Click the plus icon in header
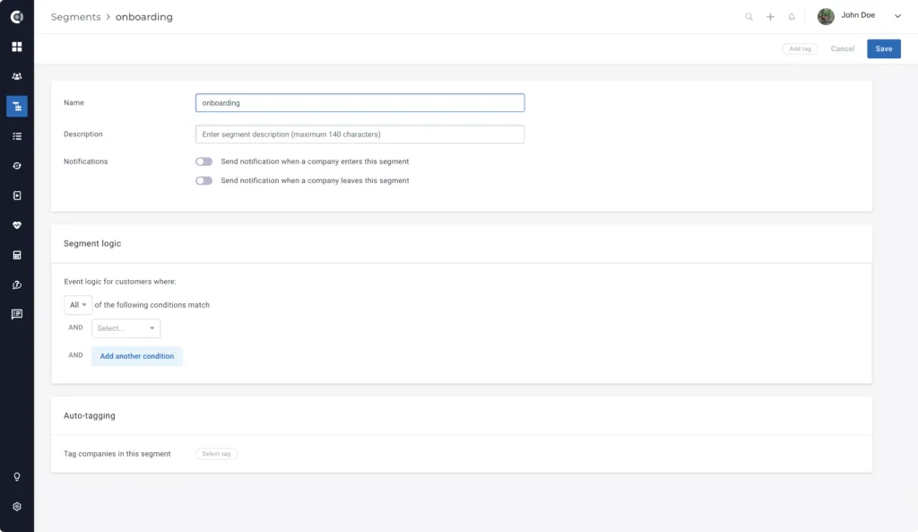 770,17
